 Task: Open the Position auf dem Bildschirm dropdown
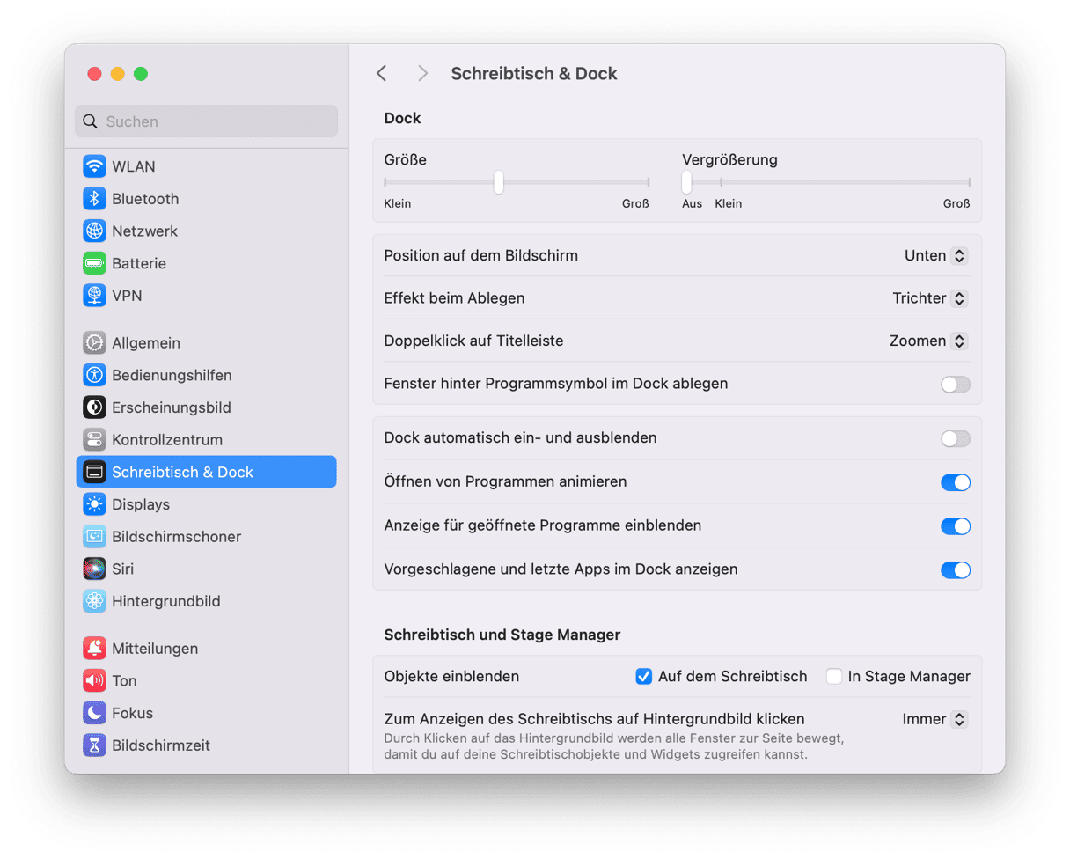coord(936,256)
